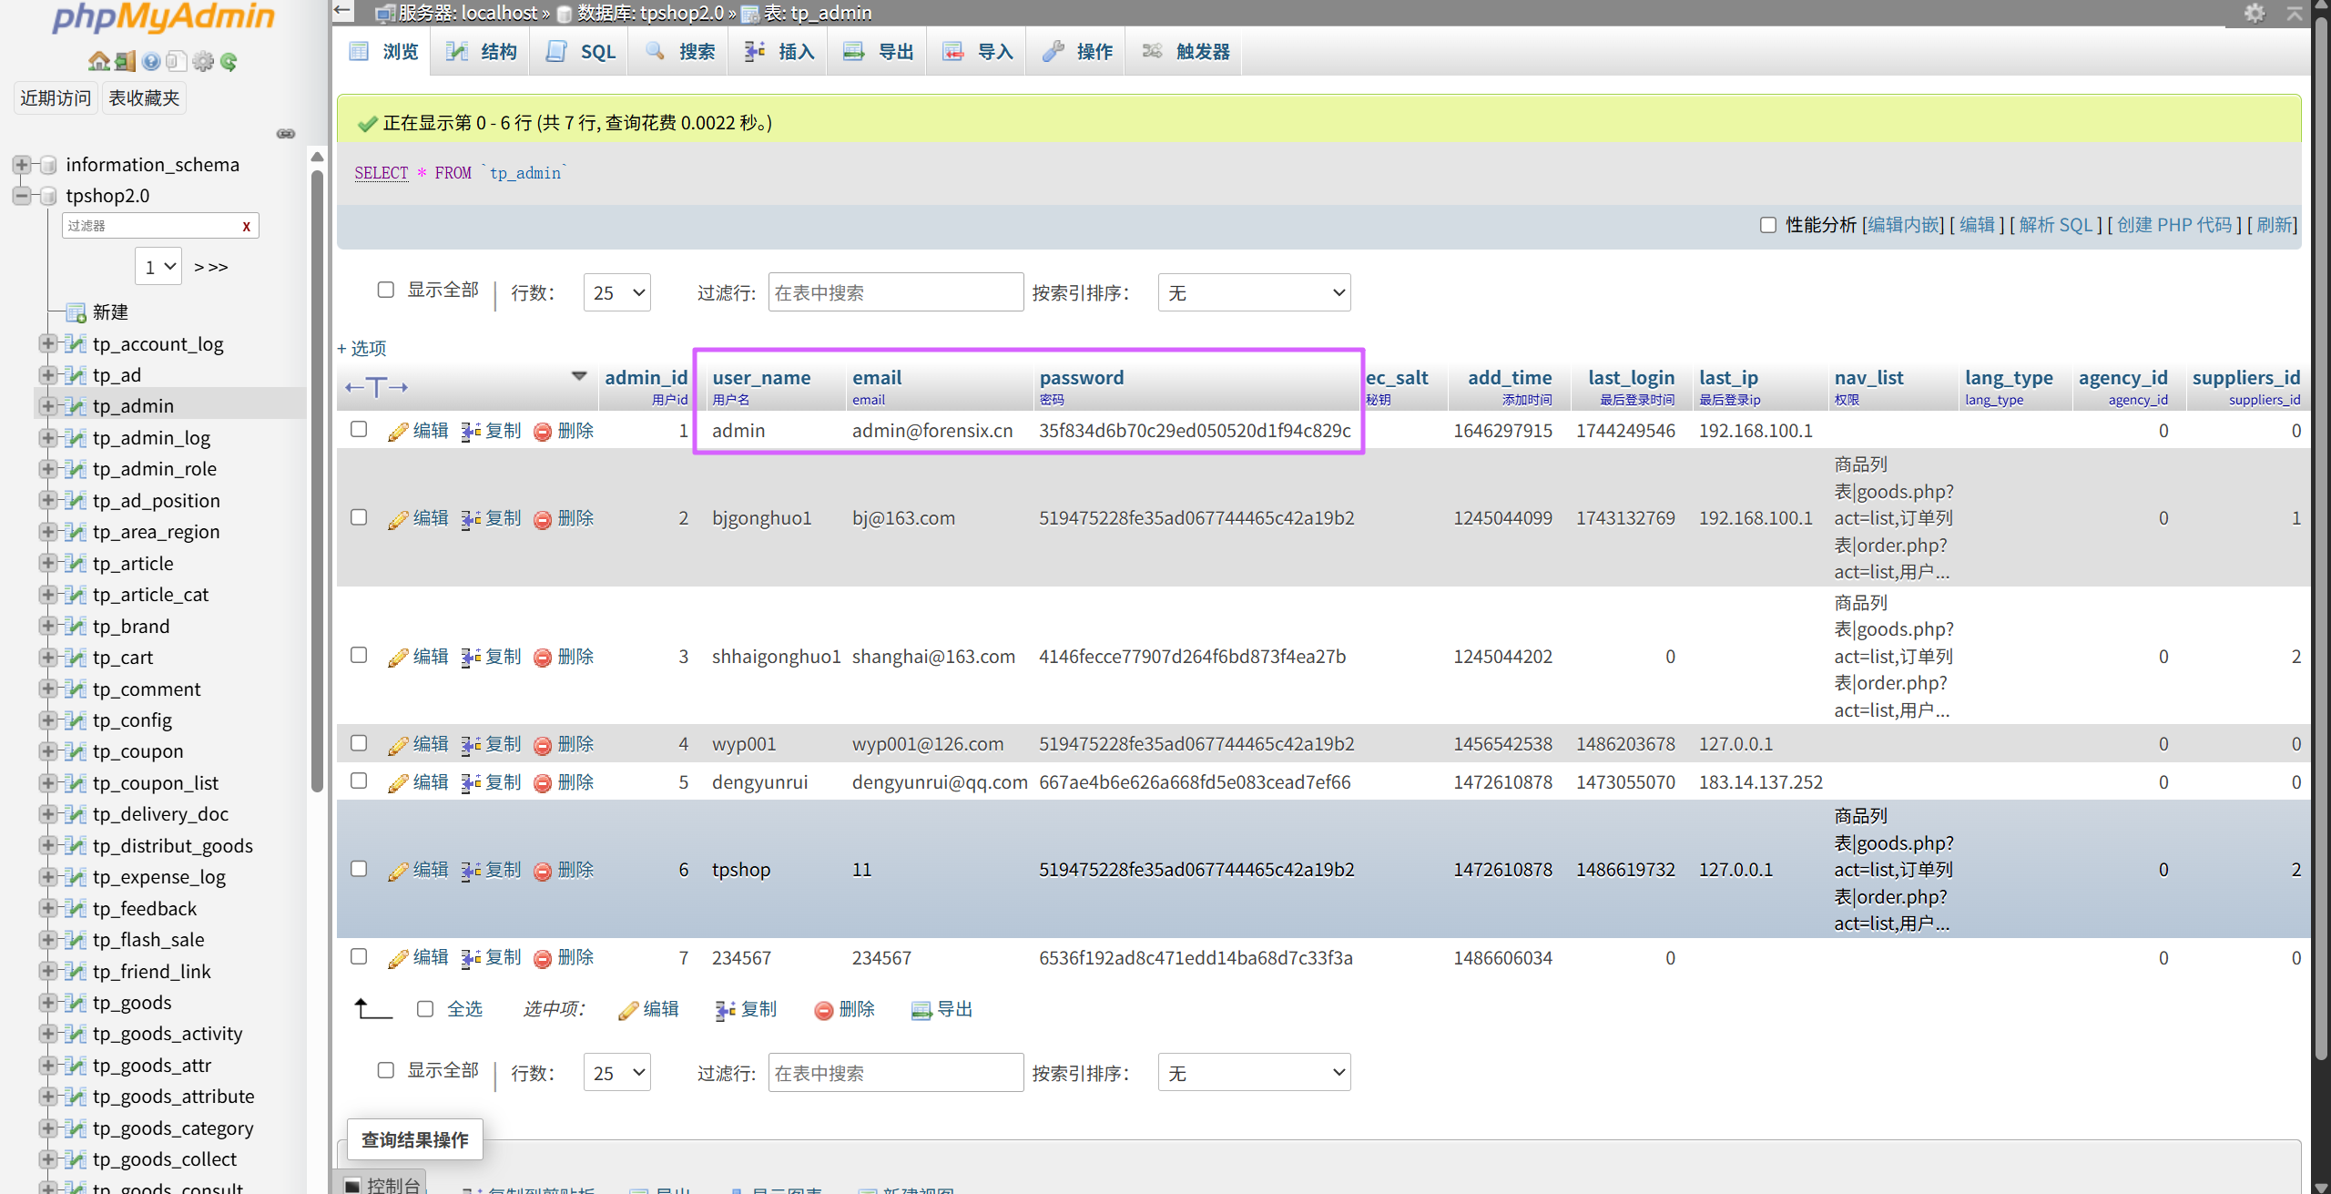The width and height of the screenshot is (2331, 1194).
Task: Open sidebar page number 1 dropdown
Action: tap(158, 267)
